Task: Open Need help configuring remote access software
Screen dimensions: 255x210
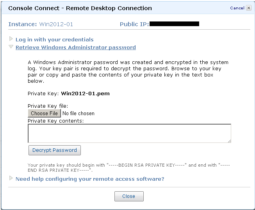Action: click(x=90, y=179)
